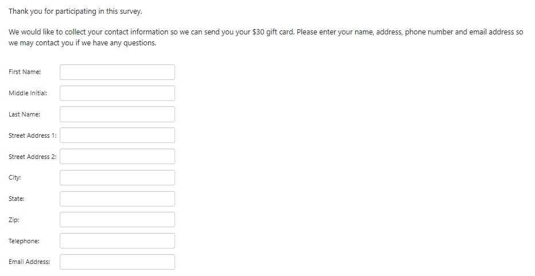Click the "Street Address 1:" label text
The width and height of the screenshot is (535, 276).
click(33, 135)
